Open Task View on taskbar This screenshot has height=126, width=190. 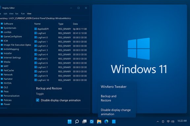point(84,121)
